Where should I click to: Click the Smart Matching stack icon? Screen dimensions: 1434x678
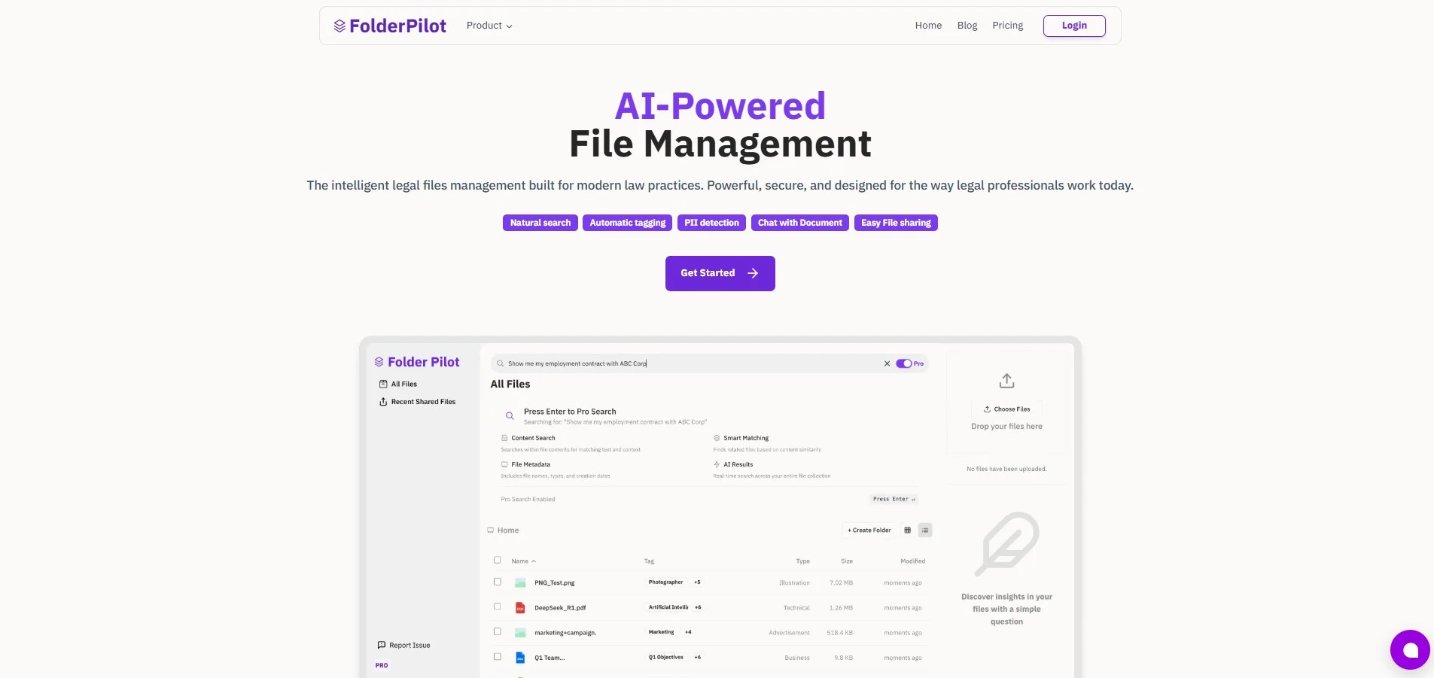pyautogui.click(x=717, y=438)
